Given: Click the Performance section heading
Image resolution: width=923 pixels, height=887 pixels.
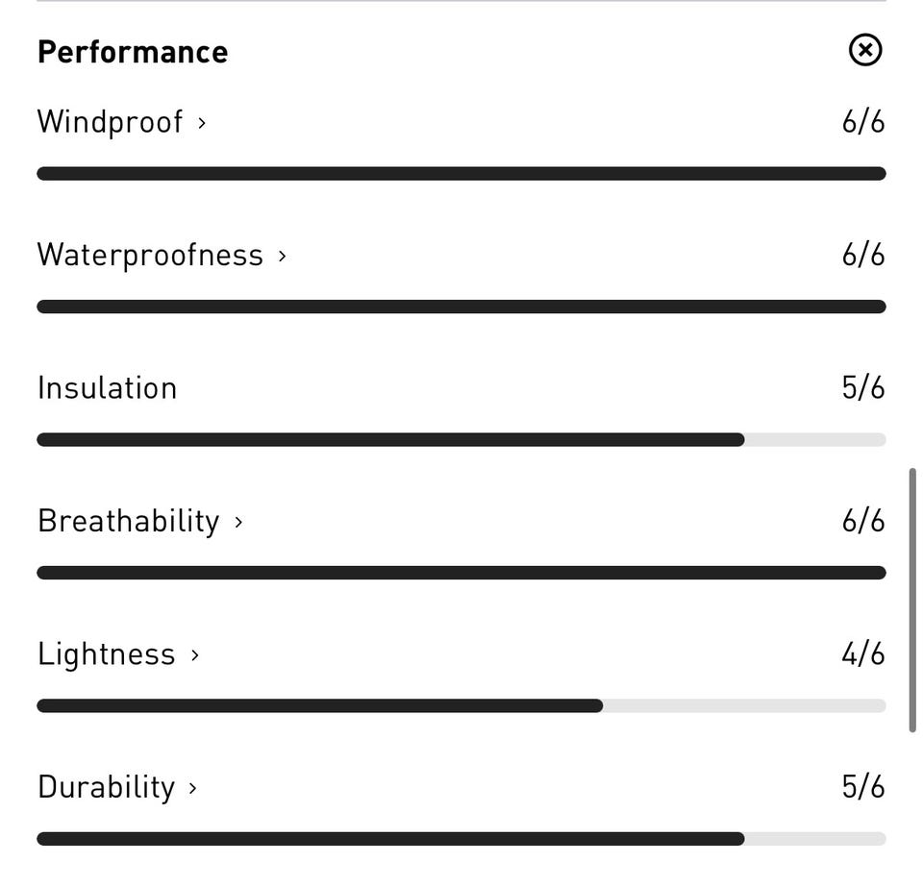Looking at the screenshot, I should tap(133, 52).
